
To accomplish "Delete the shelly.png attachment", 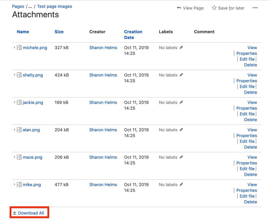I will [x=250, y=92].
